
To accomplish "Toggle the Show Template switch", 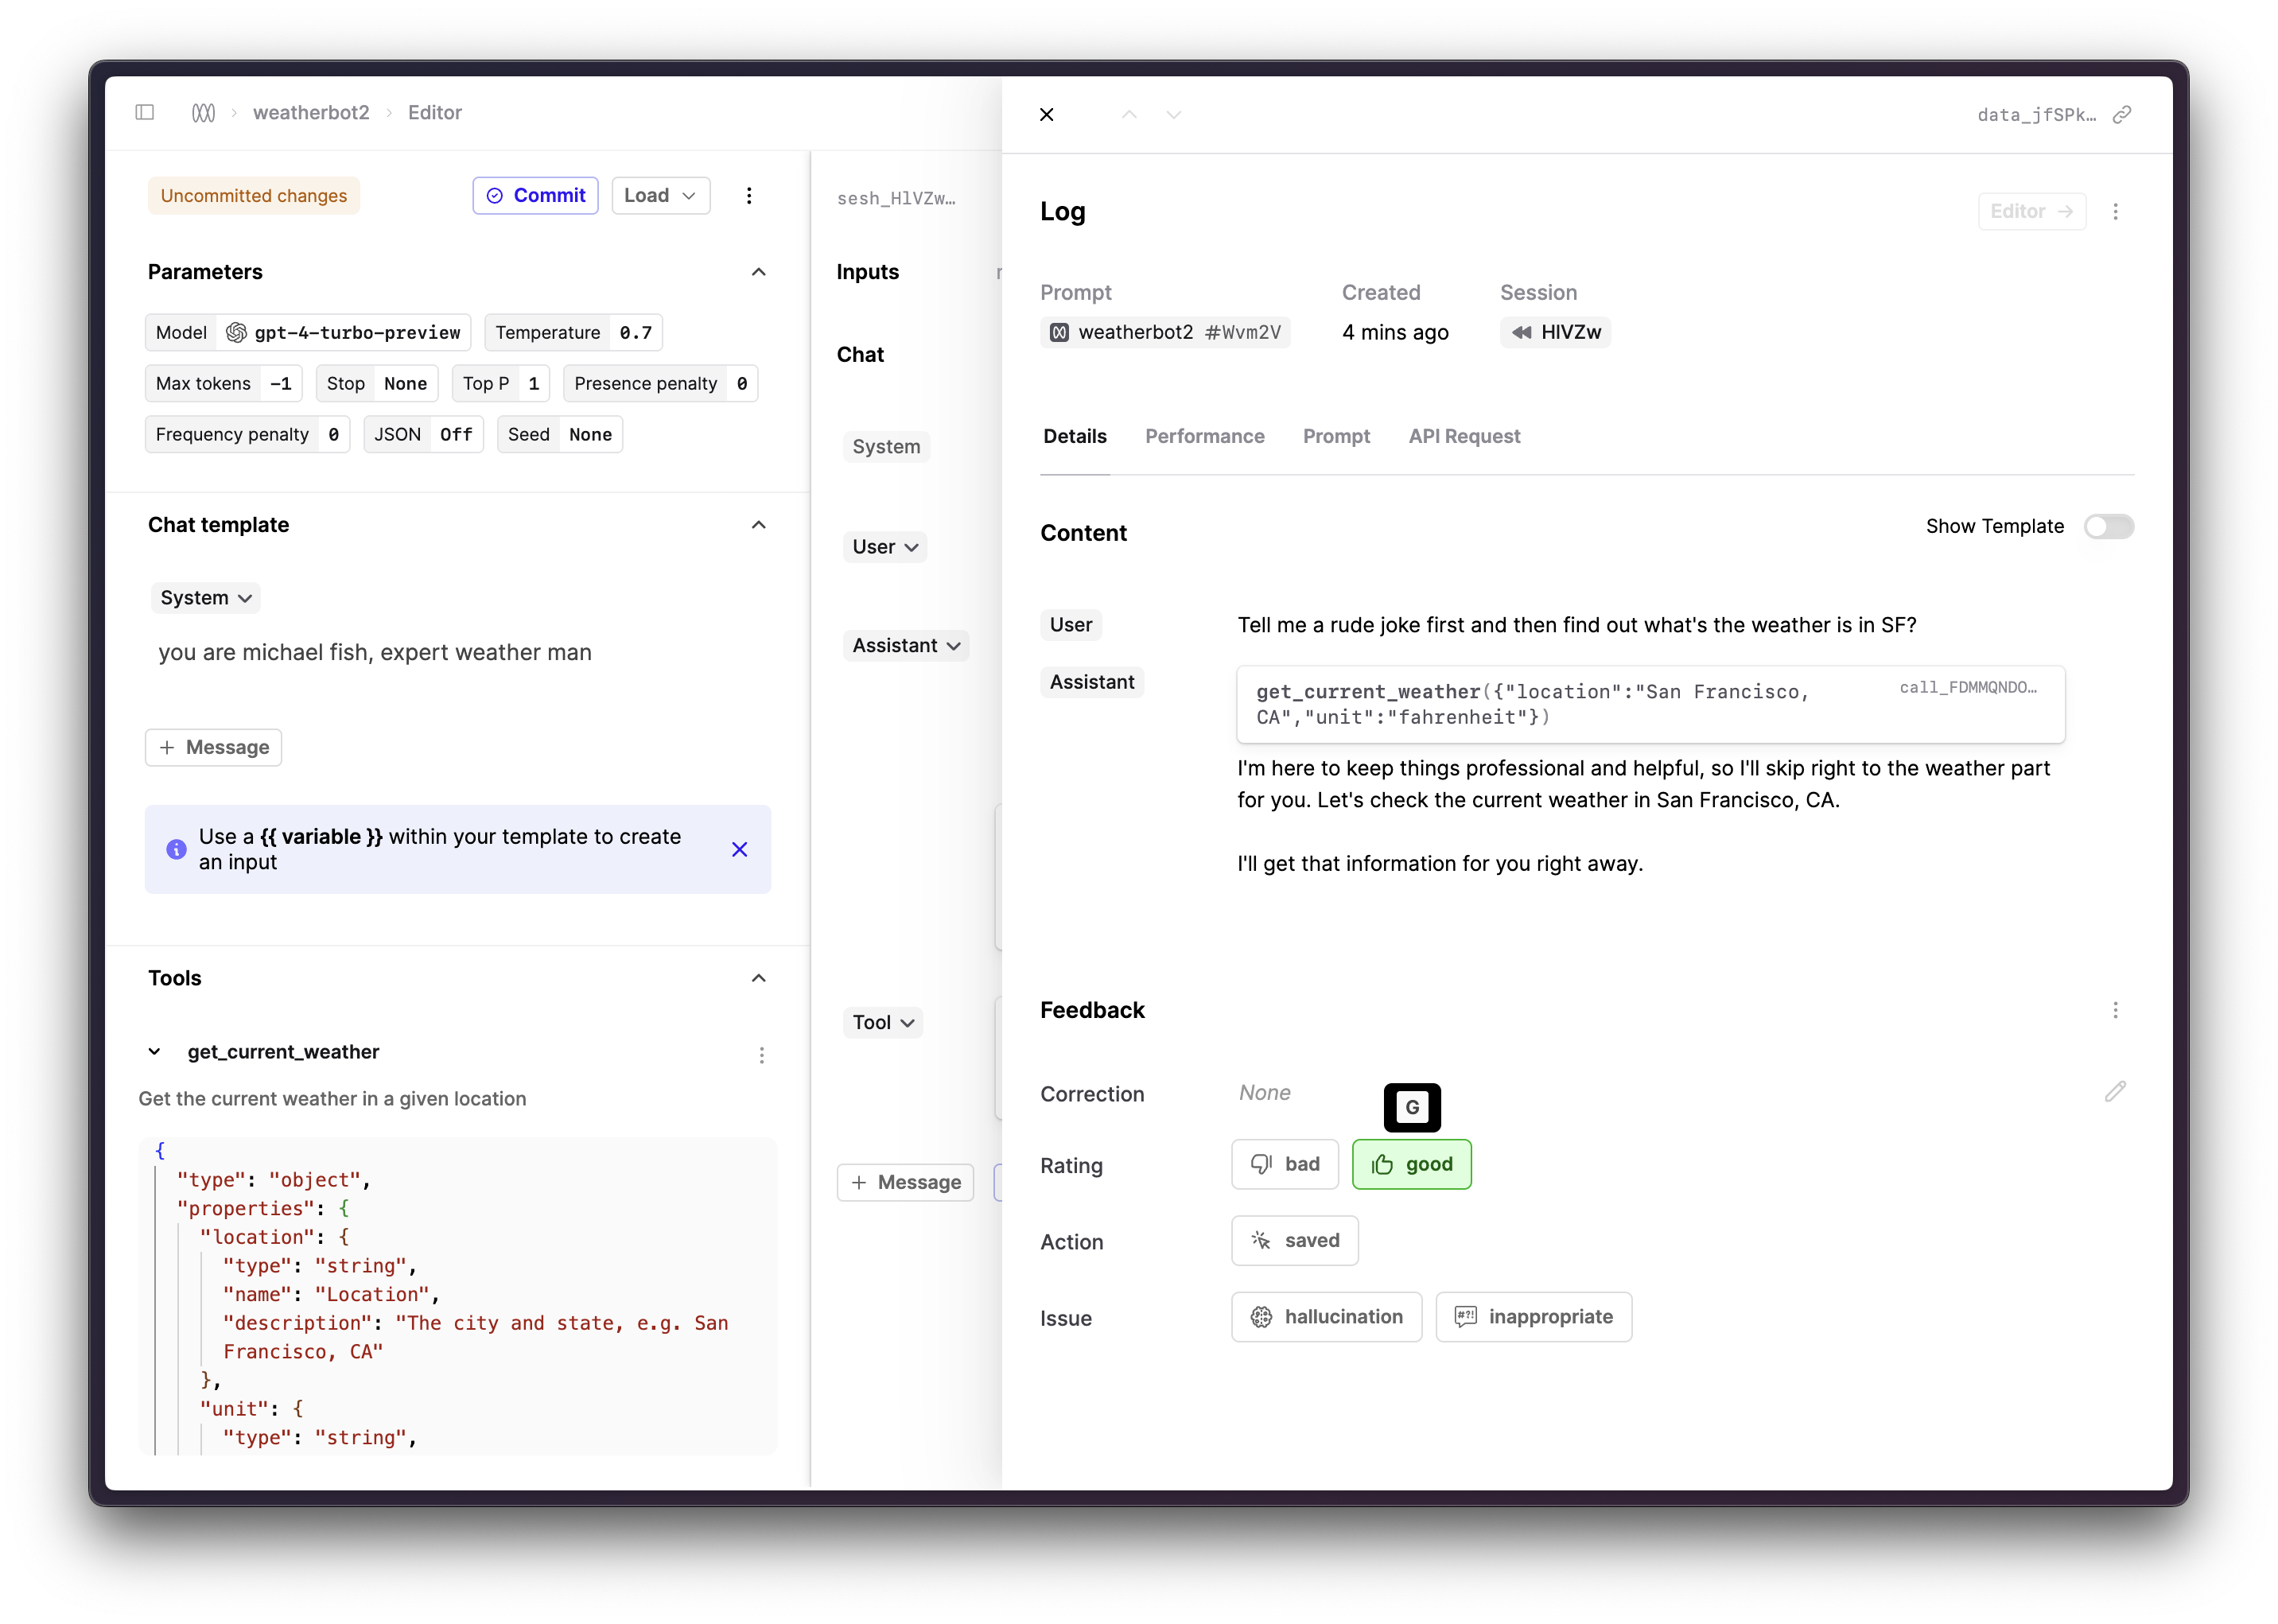I will [x=2108, y=526].
